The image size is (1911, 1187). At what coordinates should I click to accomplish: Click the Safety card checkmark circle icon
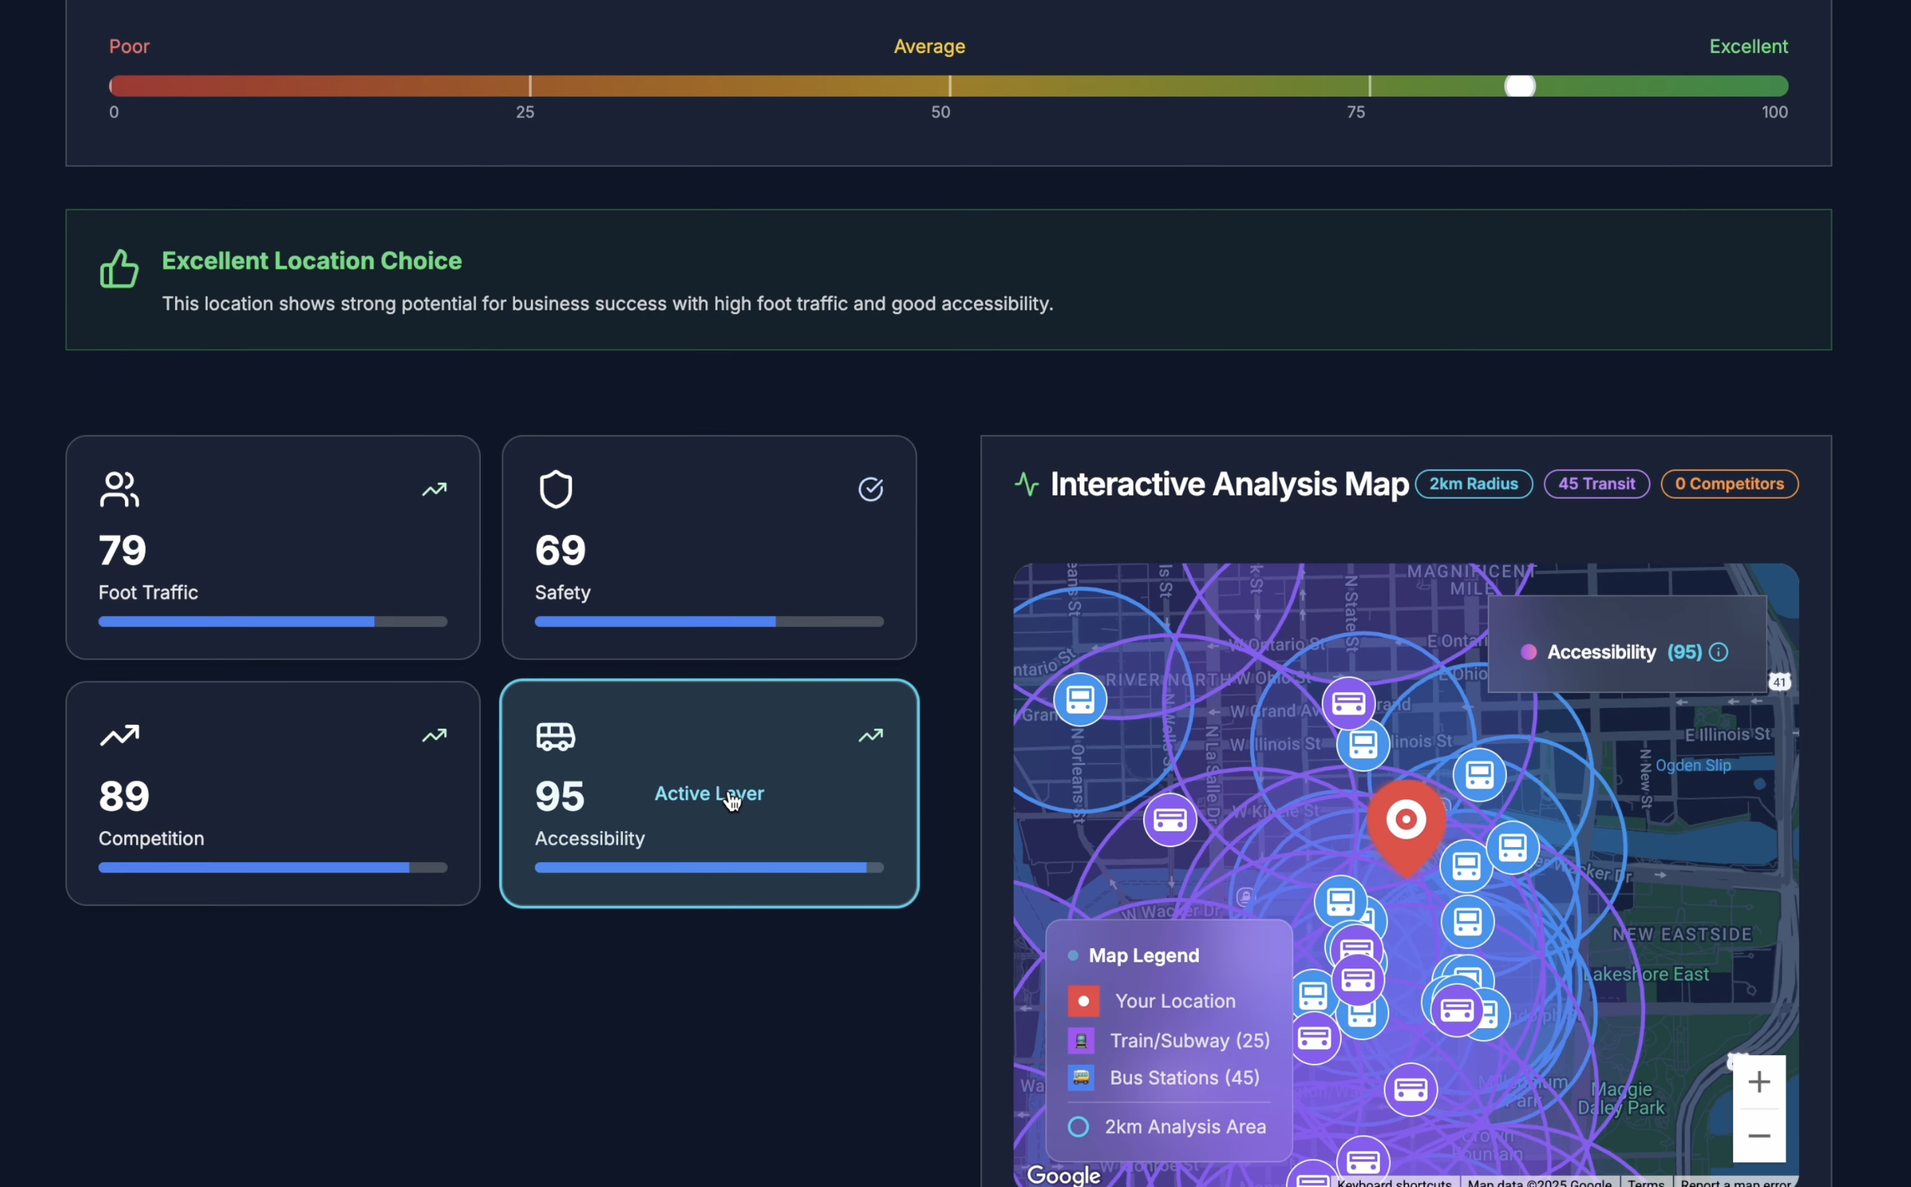point(870,489)
